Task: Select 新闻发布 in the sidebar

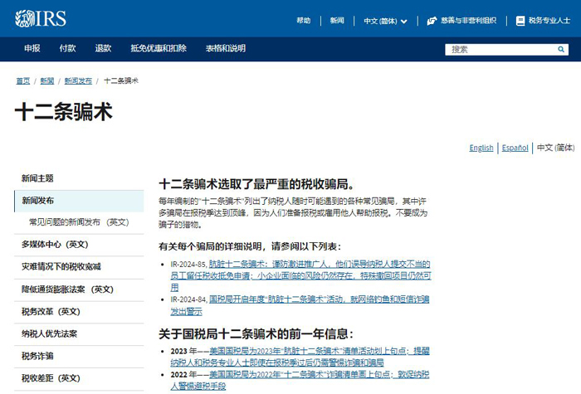Action: point(79,201)
